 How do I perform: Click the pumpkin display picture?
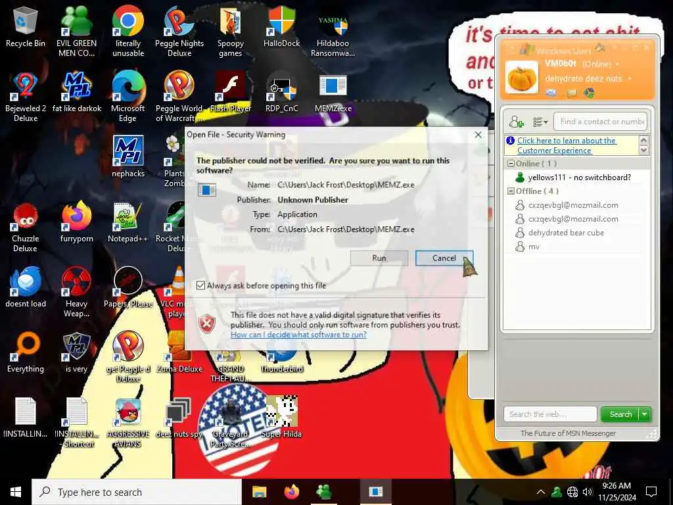coord(521,78)
